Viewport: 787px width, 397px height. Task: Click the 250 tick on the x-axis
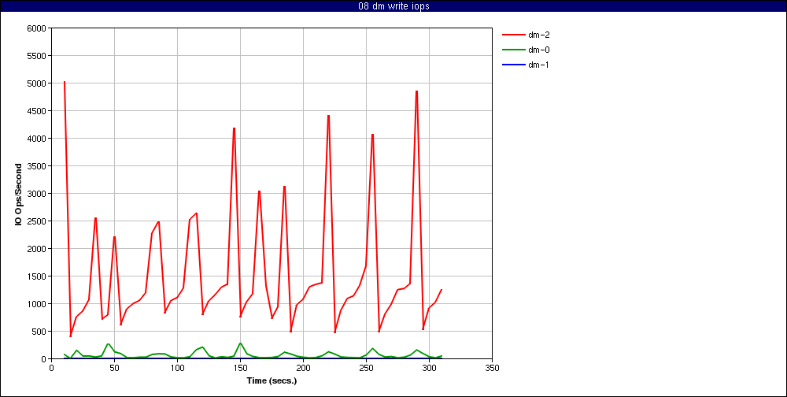pos(366,367)
